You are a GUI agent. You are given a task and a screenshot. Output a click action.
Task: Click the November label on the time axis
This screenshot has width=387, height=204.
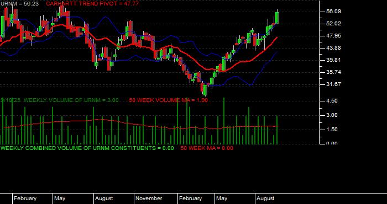(149, 198)
